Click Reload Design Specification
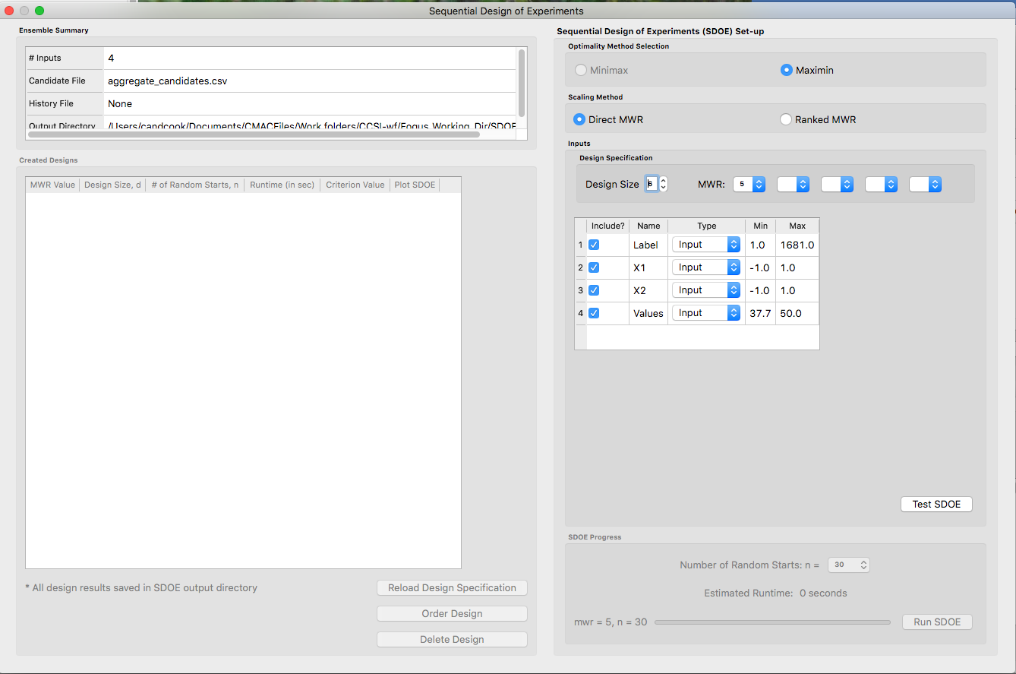This screenshot has height=674, width=1016. 452,587
